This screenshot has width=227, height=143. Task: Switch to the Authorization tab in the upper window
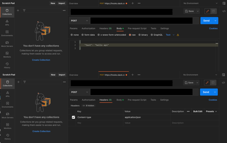(x=88, y=29)
